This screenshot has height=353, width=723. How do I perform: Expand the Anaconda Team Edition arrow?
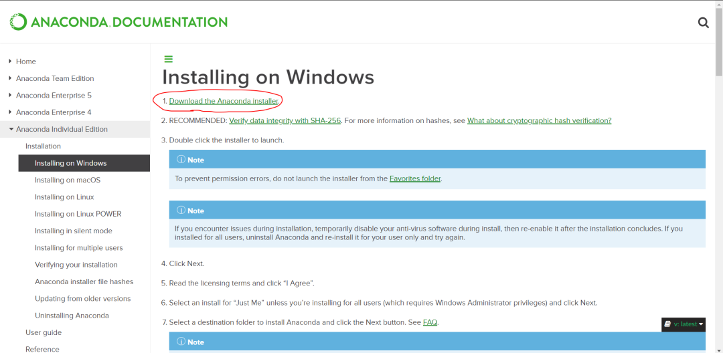pyautogui.click(x=10, y=78)
